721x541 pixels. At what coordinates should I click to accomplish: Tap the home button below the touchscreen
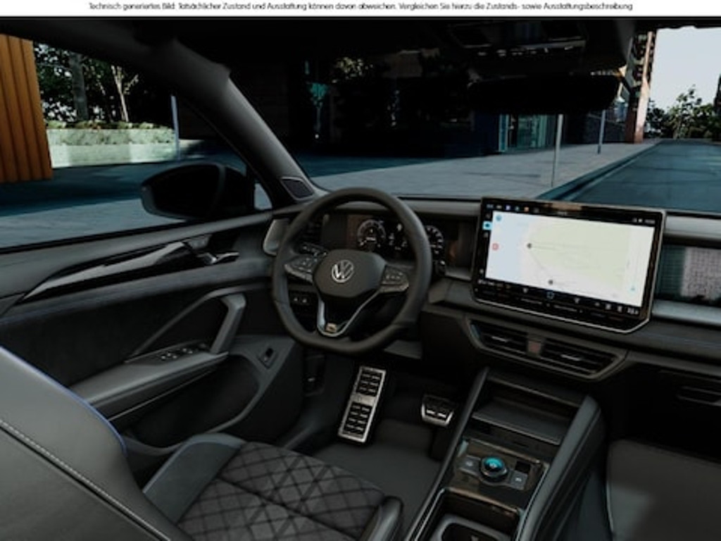[x=548, y=294]
